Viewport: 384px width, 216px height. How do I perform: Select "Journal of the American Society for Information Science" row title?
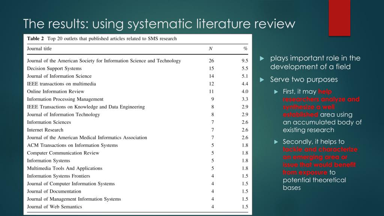pyautogui.click(x=104, y=61)
